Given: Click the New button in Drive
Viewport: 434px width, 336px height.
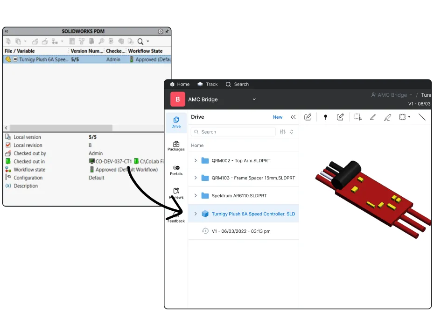Looking at the screenshot, I should (x=278, y=117).
